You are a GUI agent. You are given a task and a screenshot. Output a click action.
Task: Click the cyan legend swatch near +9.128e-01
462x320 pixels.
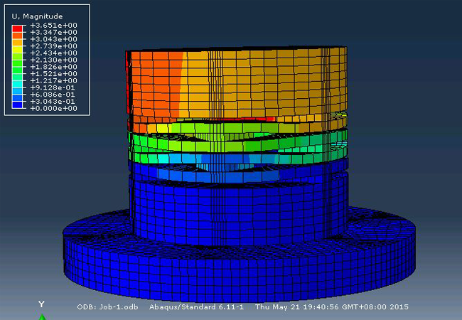pyautogui.click(x=17, y=85)
